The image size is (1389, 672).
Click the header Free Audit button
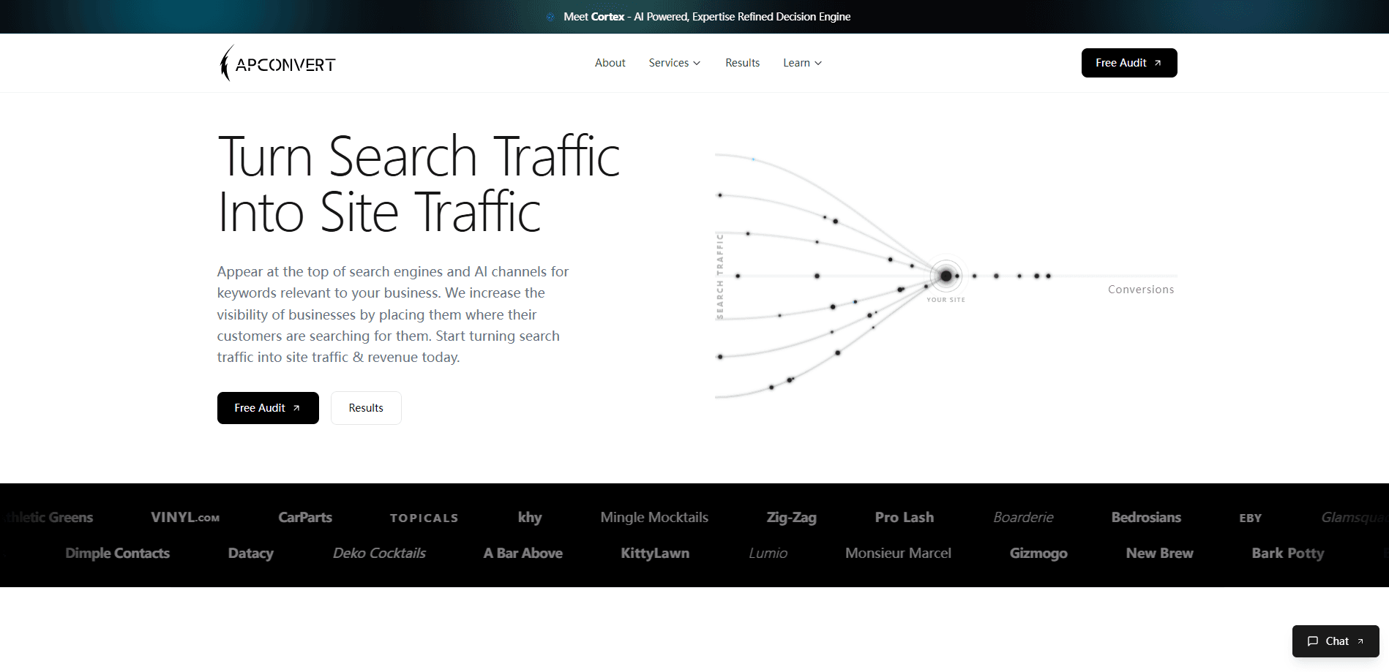pyautogui.click(x=1129, y=63)
